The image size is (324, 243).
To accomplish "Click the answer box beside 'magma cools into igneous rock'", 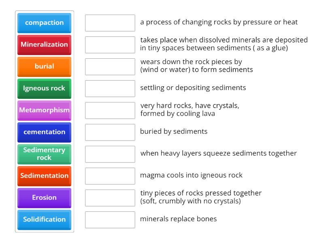I will pyautogui.click(x=110, y=176).
